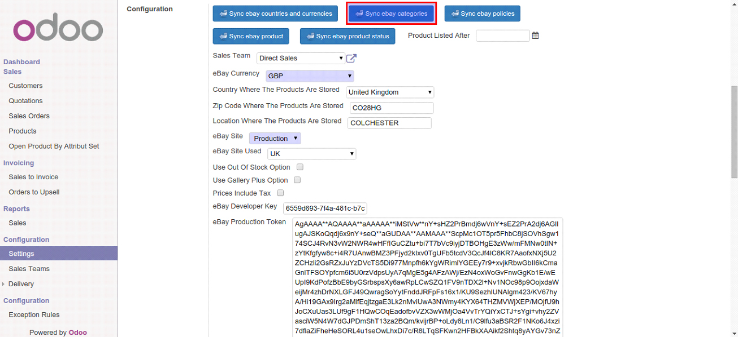The height and width of the screenshot is (337, 738).
Task: Open the Dashboard menu in the sidebar
Action: click(21, 62)
